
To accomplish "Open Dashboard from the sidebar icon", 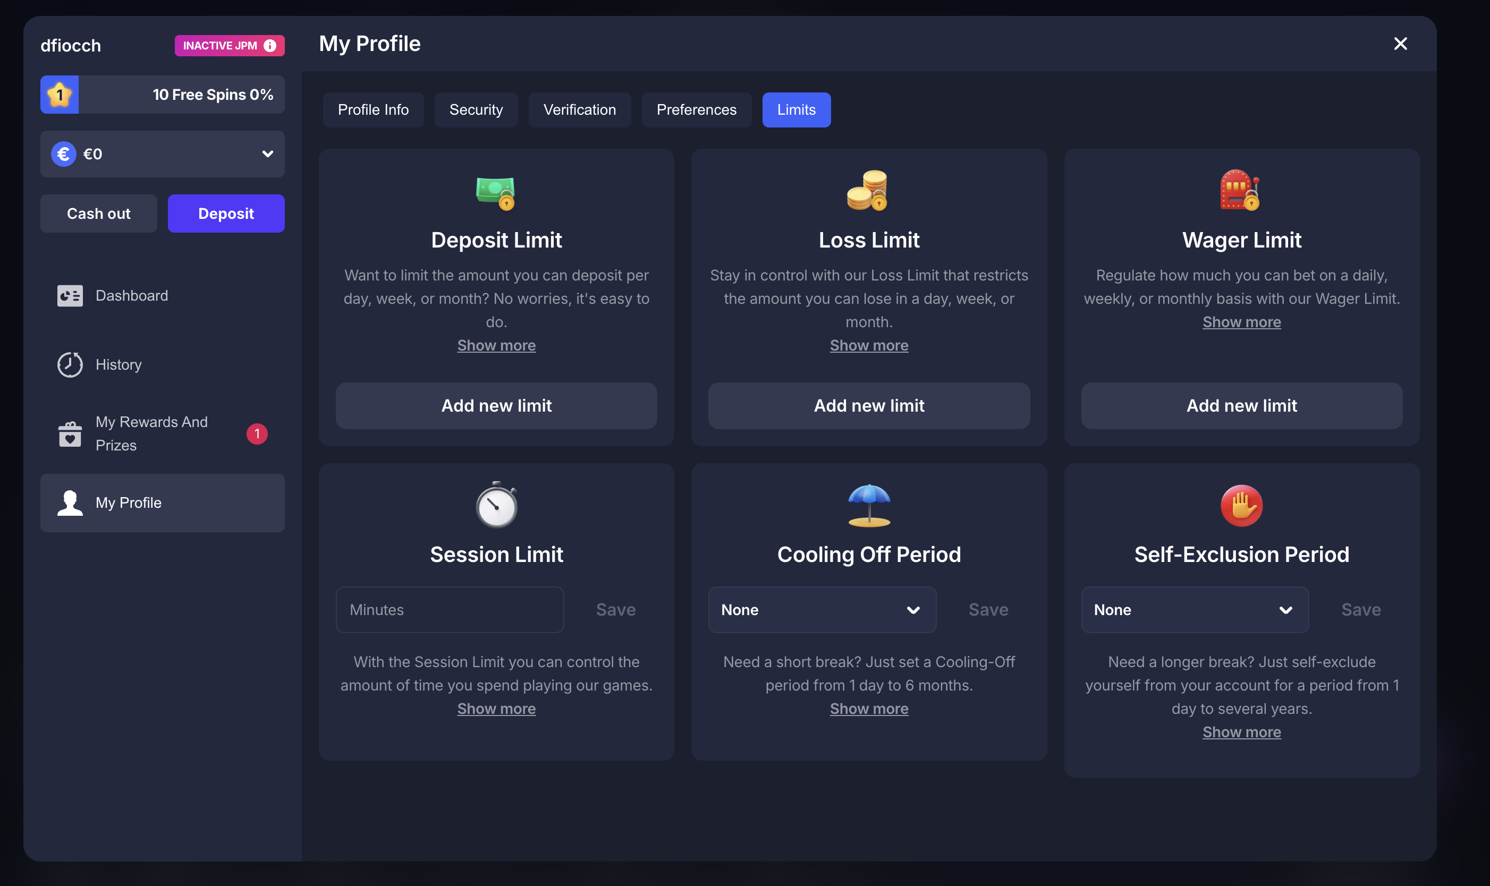I will (x=70, y=295).
